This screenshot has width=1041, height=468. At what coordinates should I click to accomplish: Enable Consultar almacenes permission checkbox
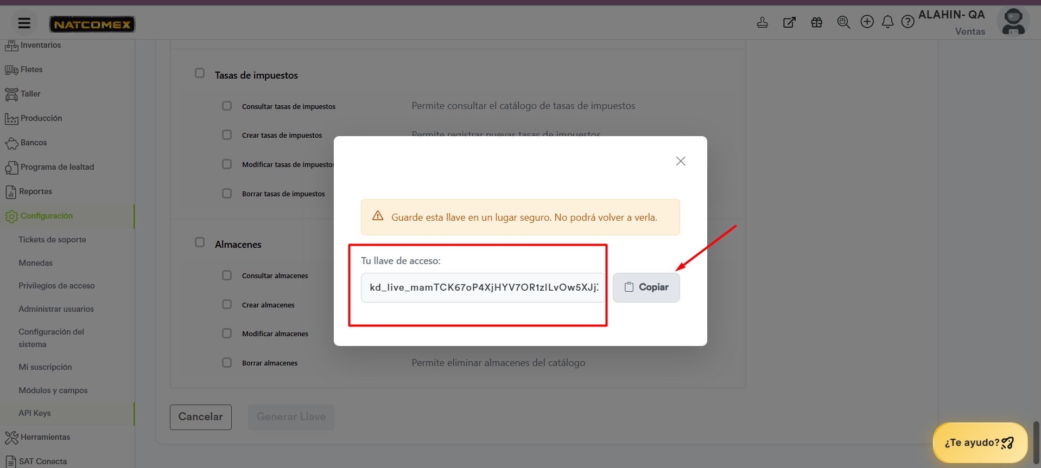[227, 275]
